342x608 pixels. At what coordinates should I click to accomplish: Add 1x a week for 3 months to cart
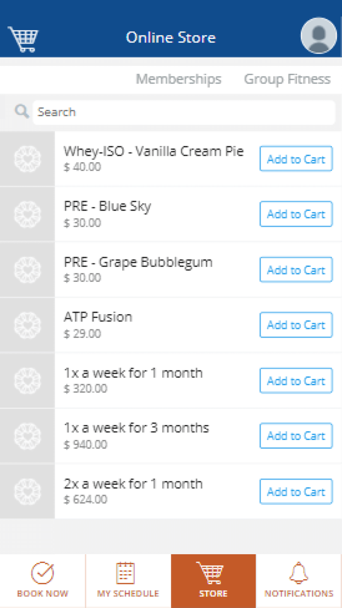pyautogui.click(x=296, y=436)
